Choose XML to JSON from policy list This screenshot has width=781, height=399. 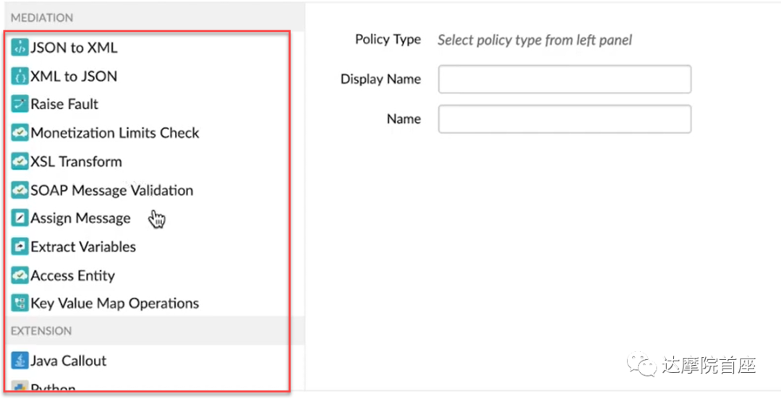[74, 77]
